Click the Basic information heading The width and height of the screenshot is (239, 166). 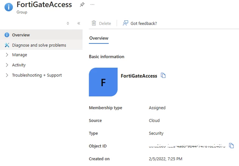tap(106, 57)
